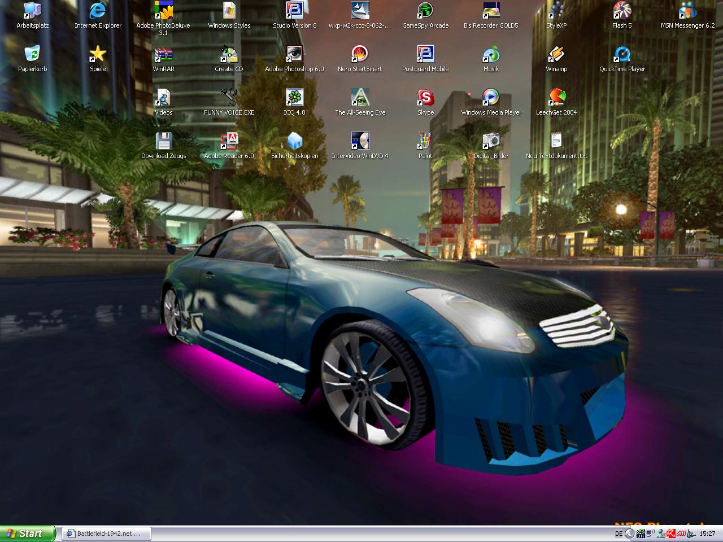Click the Studio Version 8 shortcut
723x542 pixels.
point(294,15)
